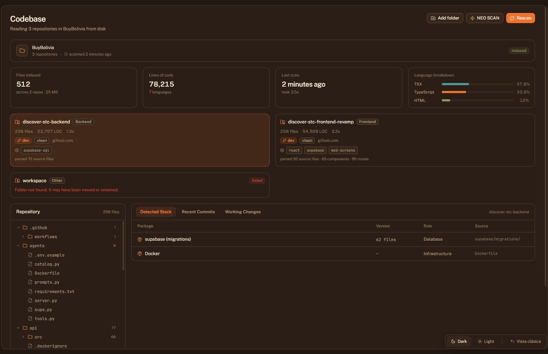The width and height of the screenshot is (548, 354).
Task: Click the discover-stc-frontend-revamp repository icon
Action: tap(283, 122)
